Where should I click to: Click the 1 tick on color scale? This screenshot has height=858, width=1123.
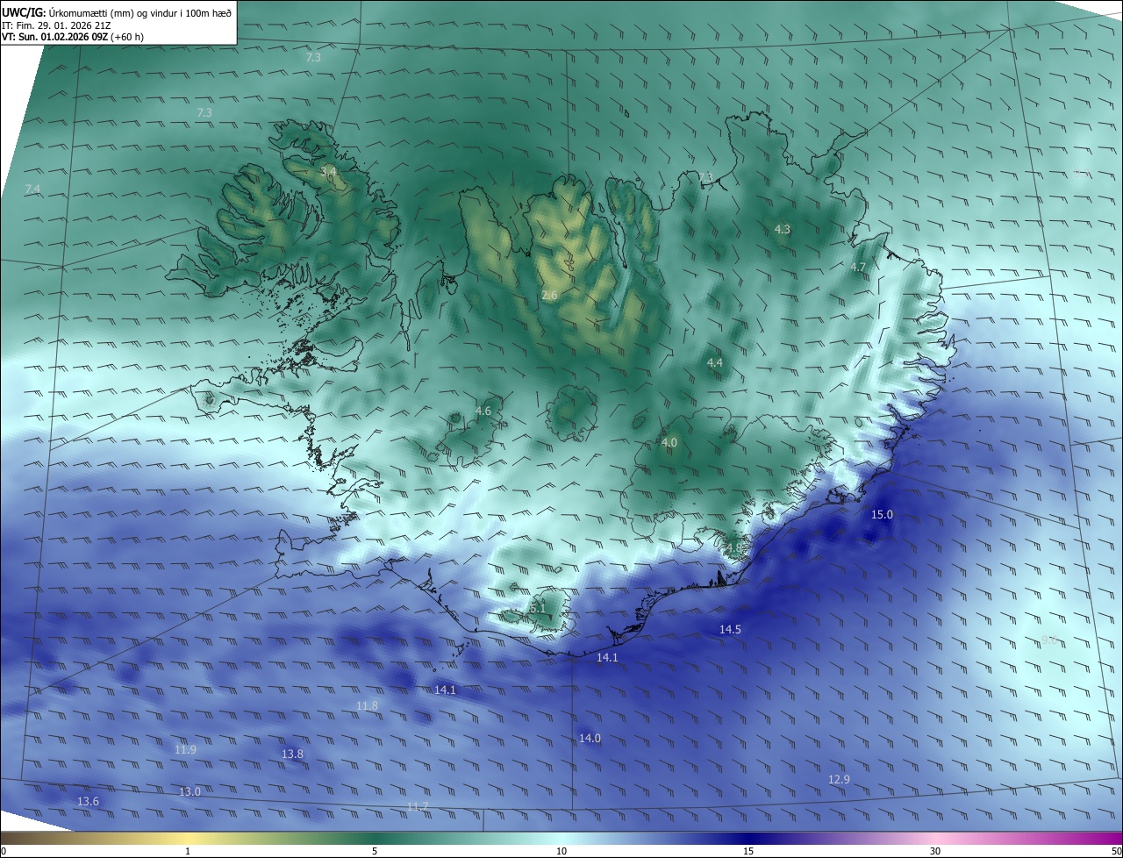[188, 851]
